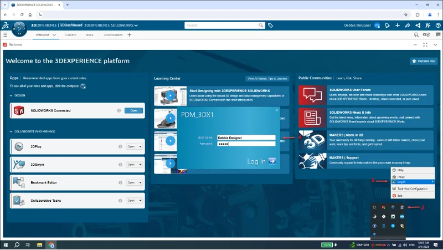Close the PDM_3DX1 login dialog

point(276,110)
